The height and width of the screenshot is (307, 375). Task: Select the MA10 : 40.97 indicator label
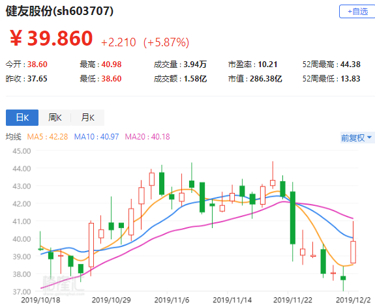tap(97, 137)
